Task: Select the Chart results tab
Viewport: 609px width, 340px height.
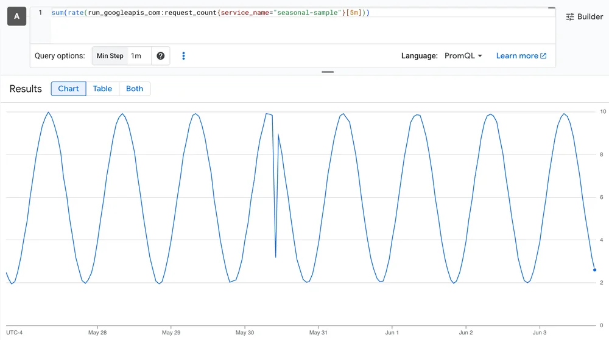Action: 68,89
